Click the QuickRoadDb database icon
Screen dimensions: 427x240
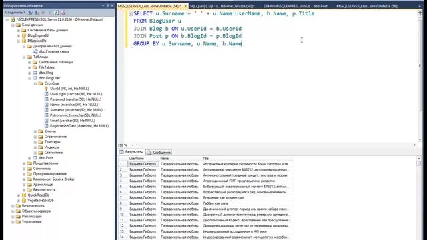pos(24,195)
